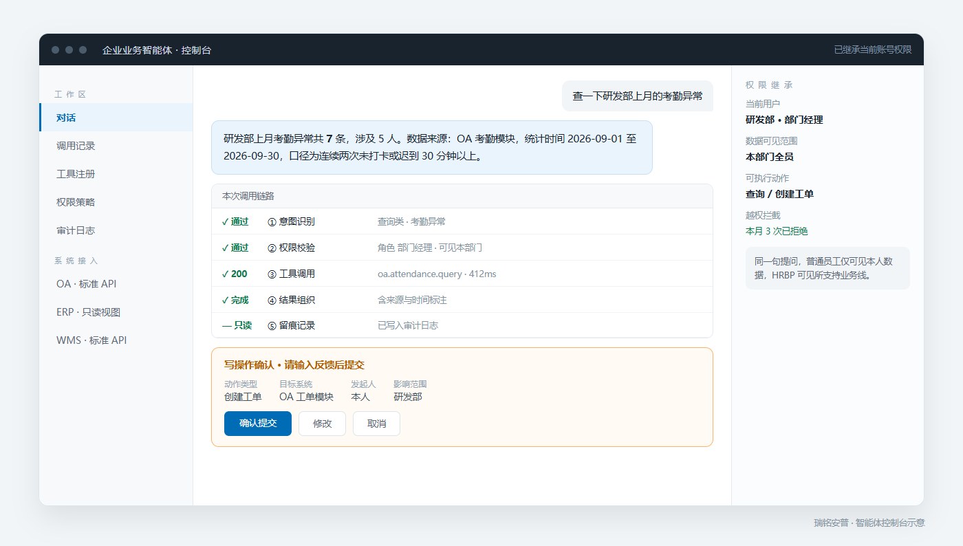Click the 只读 status on the 留痕记录 row
The image size is (963, 546).
237,326
